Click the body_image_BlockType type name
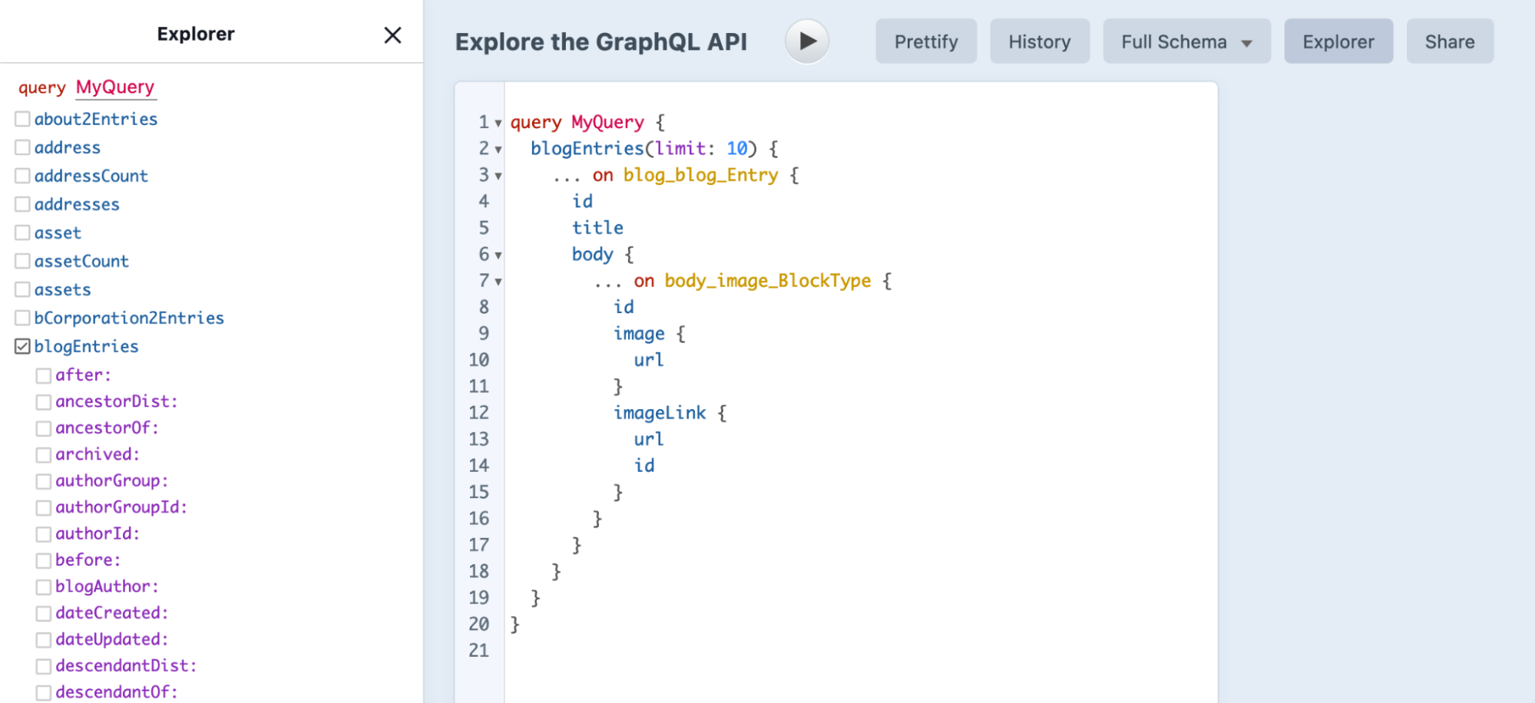 pyautogui.click(x=768, y=281)
